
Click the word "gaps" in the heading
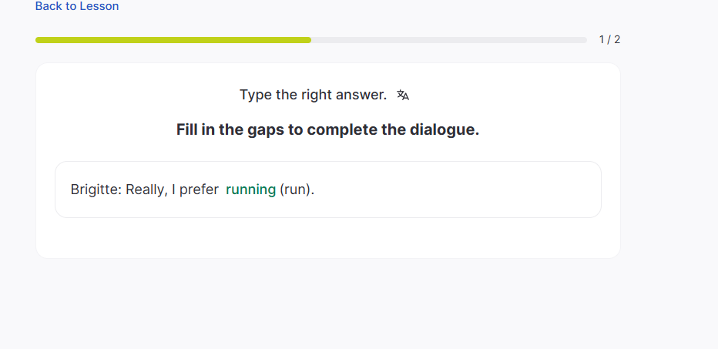(267, 129)
